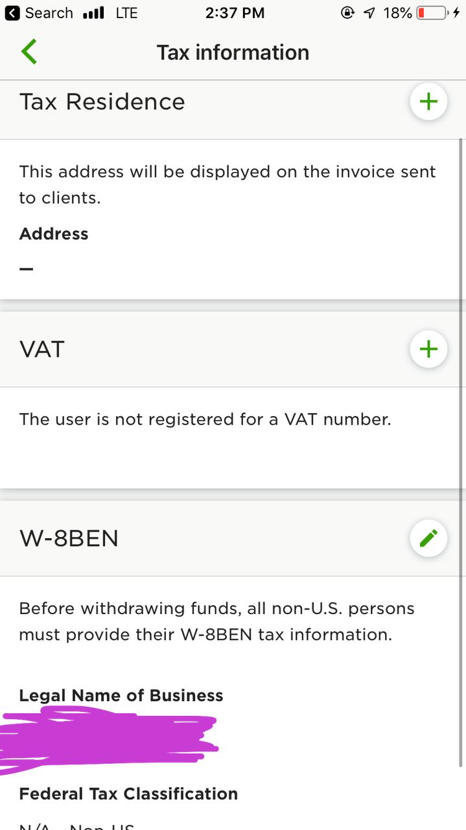This screenshot has height=830, width=466.
Task: Tap the cellular signal bars
Action: [x=94, y=13]
